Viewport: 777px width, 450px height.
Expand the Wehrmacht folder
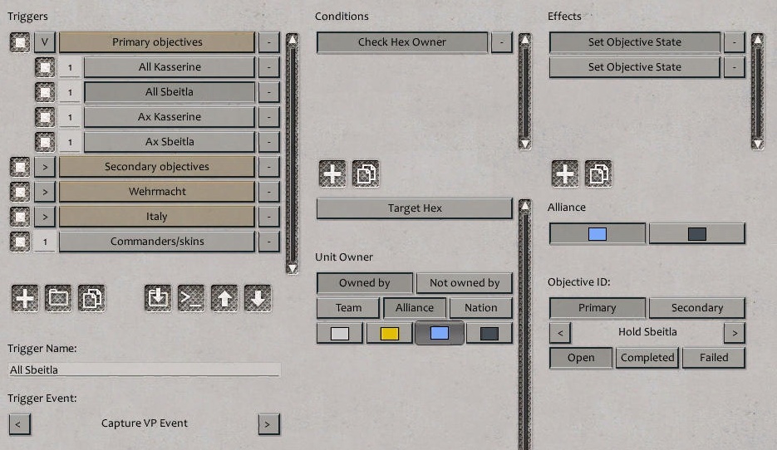pyautogui.click(x=45, y=192)
